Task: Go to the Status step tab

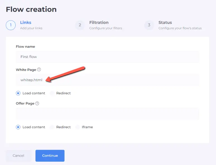Action: point(165,23)
